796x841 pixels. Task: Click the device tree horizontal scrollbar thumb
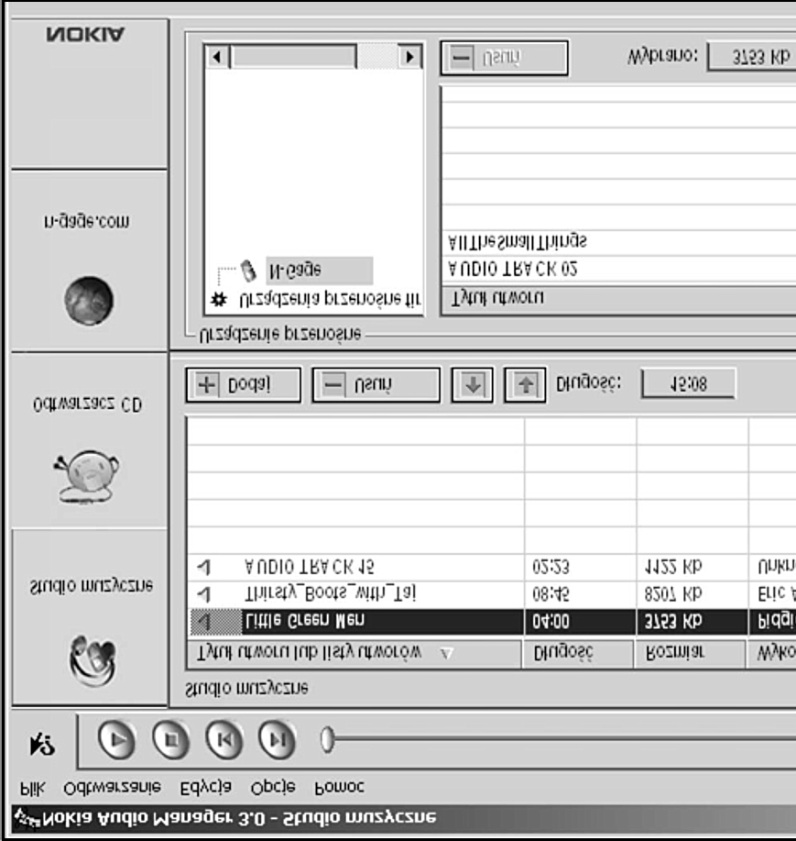point(293,56)
